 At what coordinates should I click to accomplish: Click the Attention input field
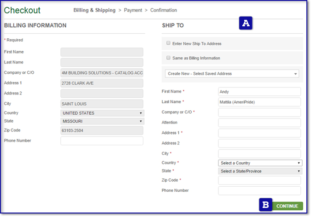point(259,123)
